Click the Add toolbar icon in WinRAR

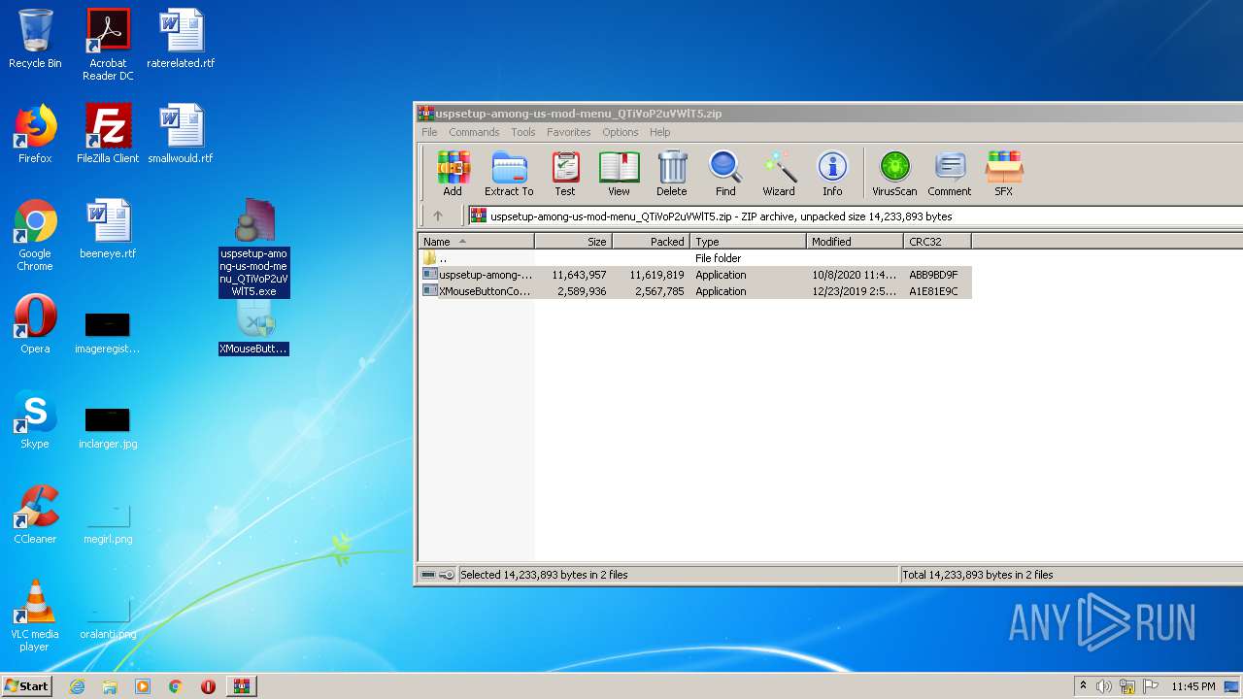(453, 174)
